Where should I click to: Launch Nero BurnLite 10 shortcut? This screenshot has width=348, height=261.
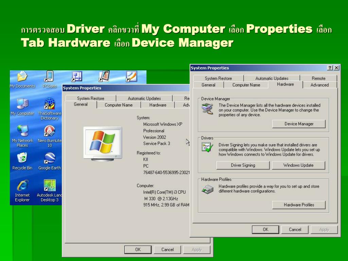tap(50, 136)
